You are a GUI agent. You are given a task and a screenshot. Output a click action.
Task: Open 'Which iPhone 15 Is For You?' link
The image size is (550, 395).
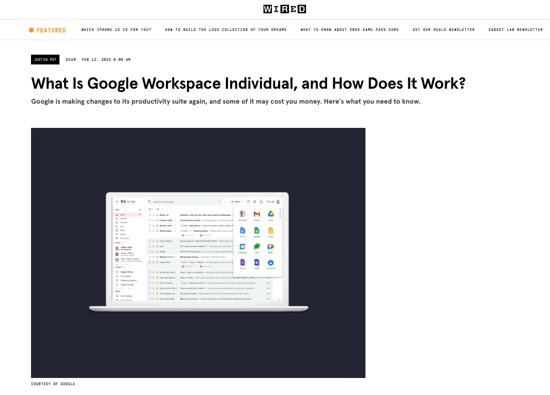point(116,30)
